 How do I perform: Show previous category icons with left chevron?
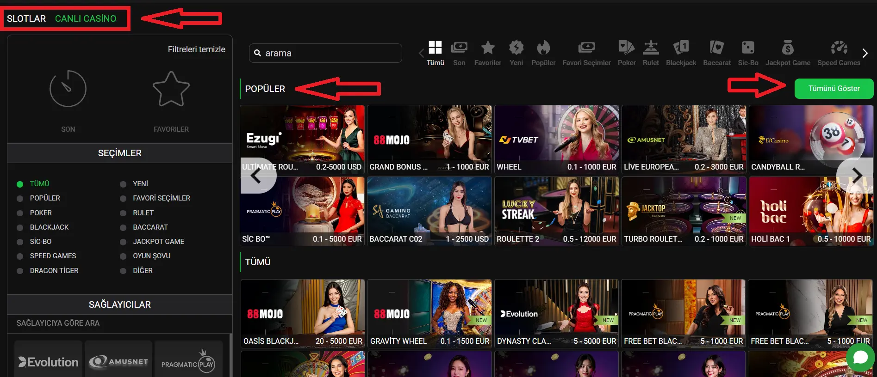pyautogui.click(x=421, y=53)
